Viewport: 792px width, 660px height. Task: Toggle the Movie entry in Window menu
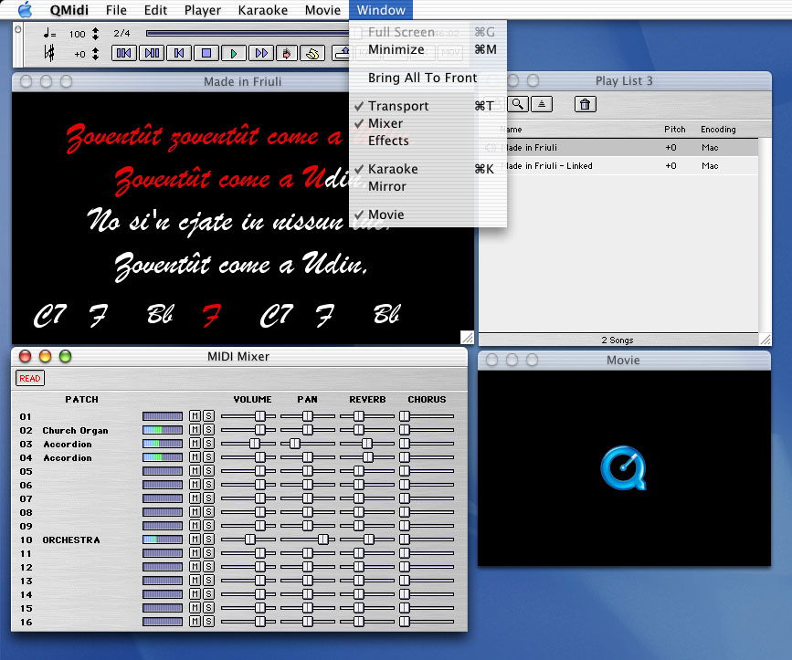428,215
